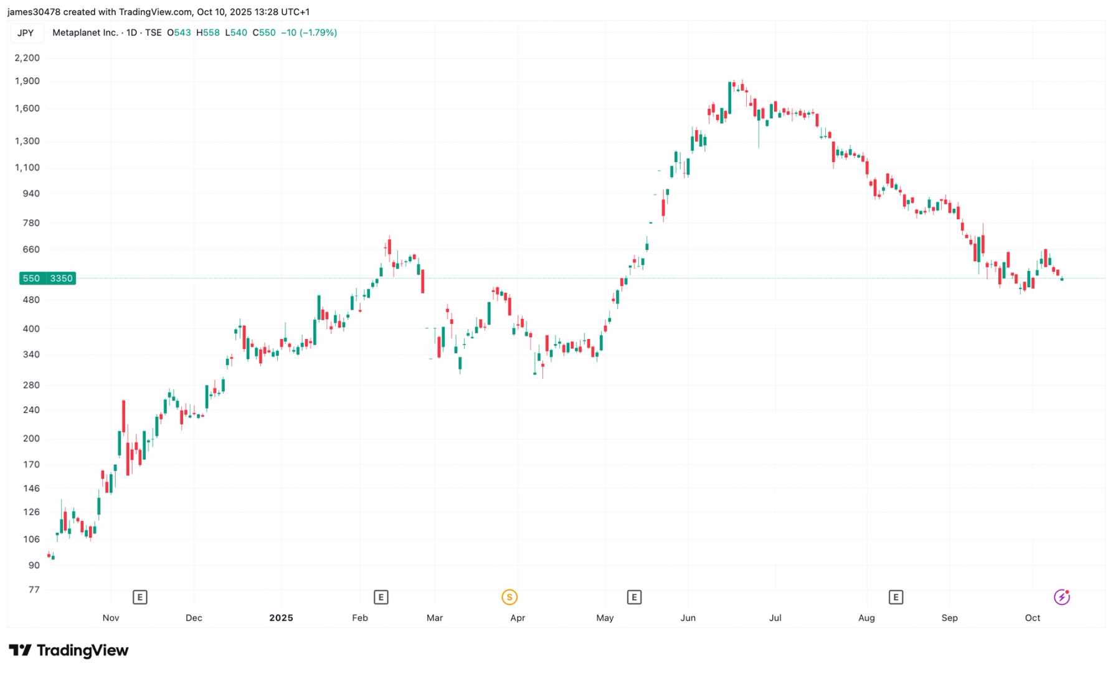This screenshot has width=1113, height=673.
Task: Click the May earnings "E" marker
Action: (635, 596)
